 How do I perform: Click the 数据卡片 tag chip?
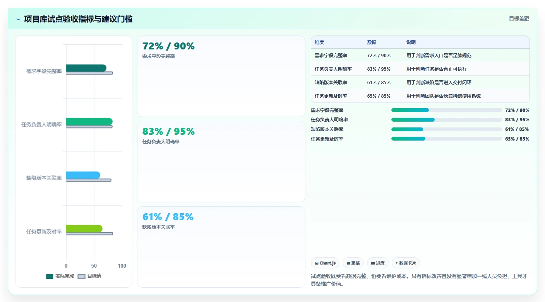click(x=406, y=263)
